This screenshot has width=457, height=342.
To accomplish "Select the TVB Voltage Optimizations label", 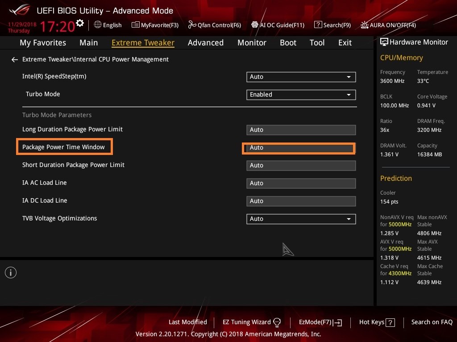I will (x=59, y=218).
